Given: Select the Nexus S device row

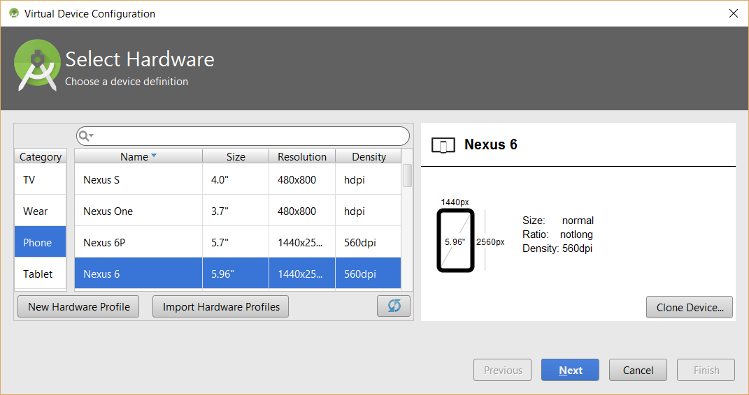Looking at the screenshot, I should (238, 179).
